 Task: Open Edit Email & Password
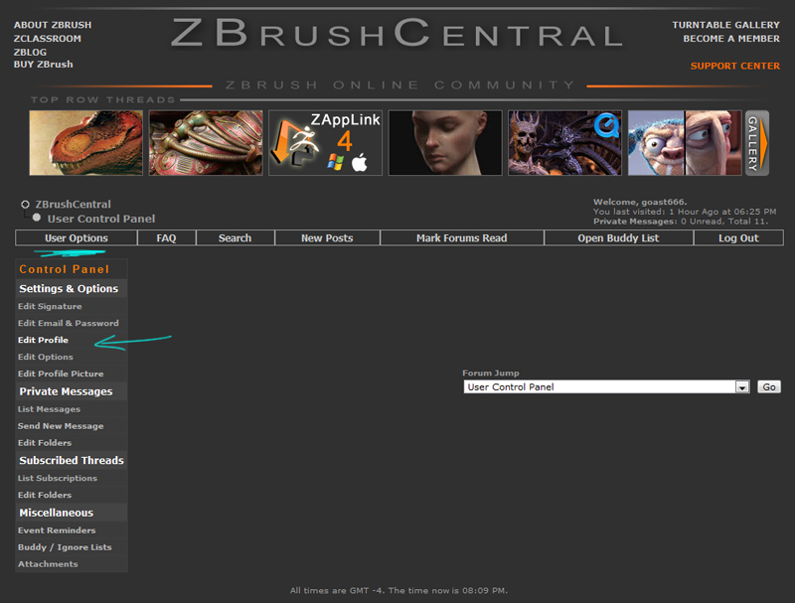(69, 323)
